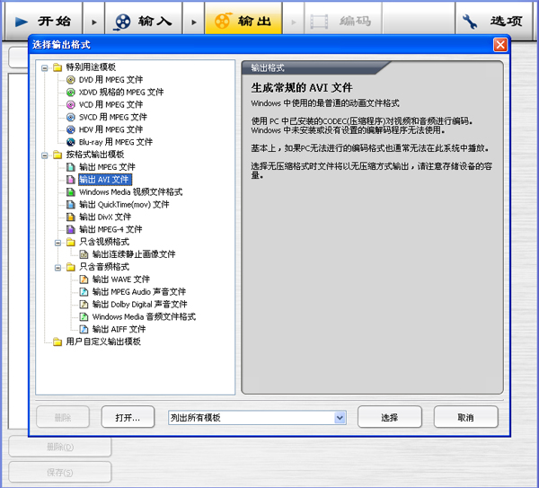Click the blue play arrow beside 开始
Image resolution: width=539 pixels, height=488 pixels.
pos(22,22)
